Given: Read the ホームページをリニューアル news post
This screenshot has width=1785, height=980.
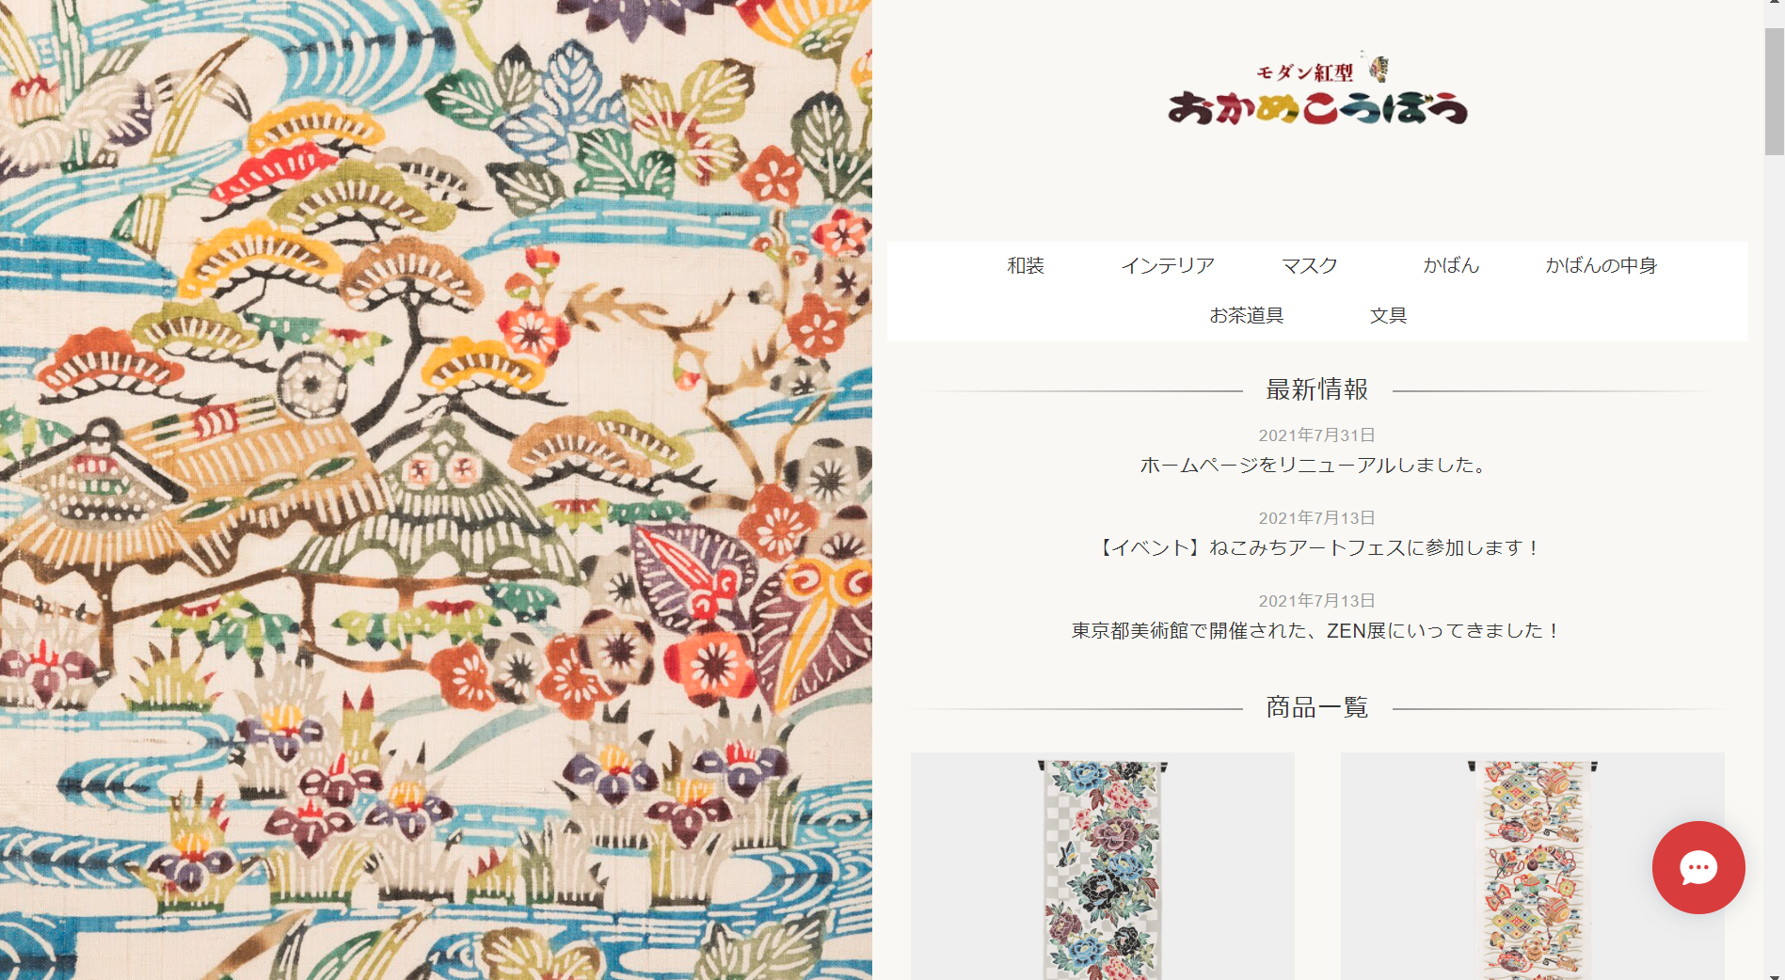Looking at the screenshot, I should tap(1316, 465).
